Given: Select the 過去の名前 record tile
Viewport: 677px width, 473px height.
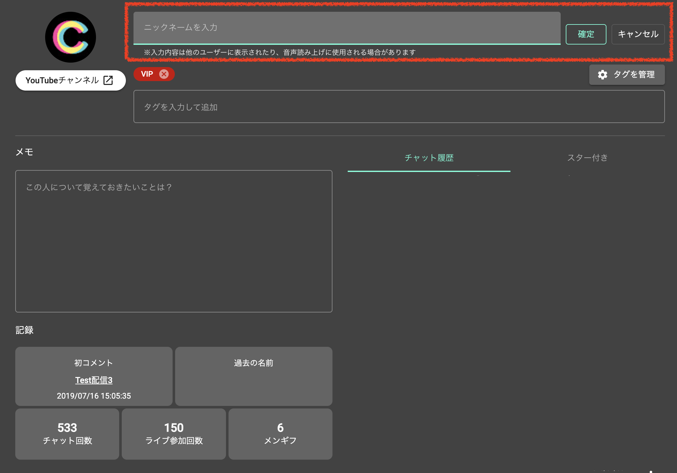Looking at the screenshot, I should click(253, 377).
